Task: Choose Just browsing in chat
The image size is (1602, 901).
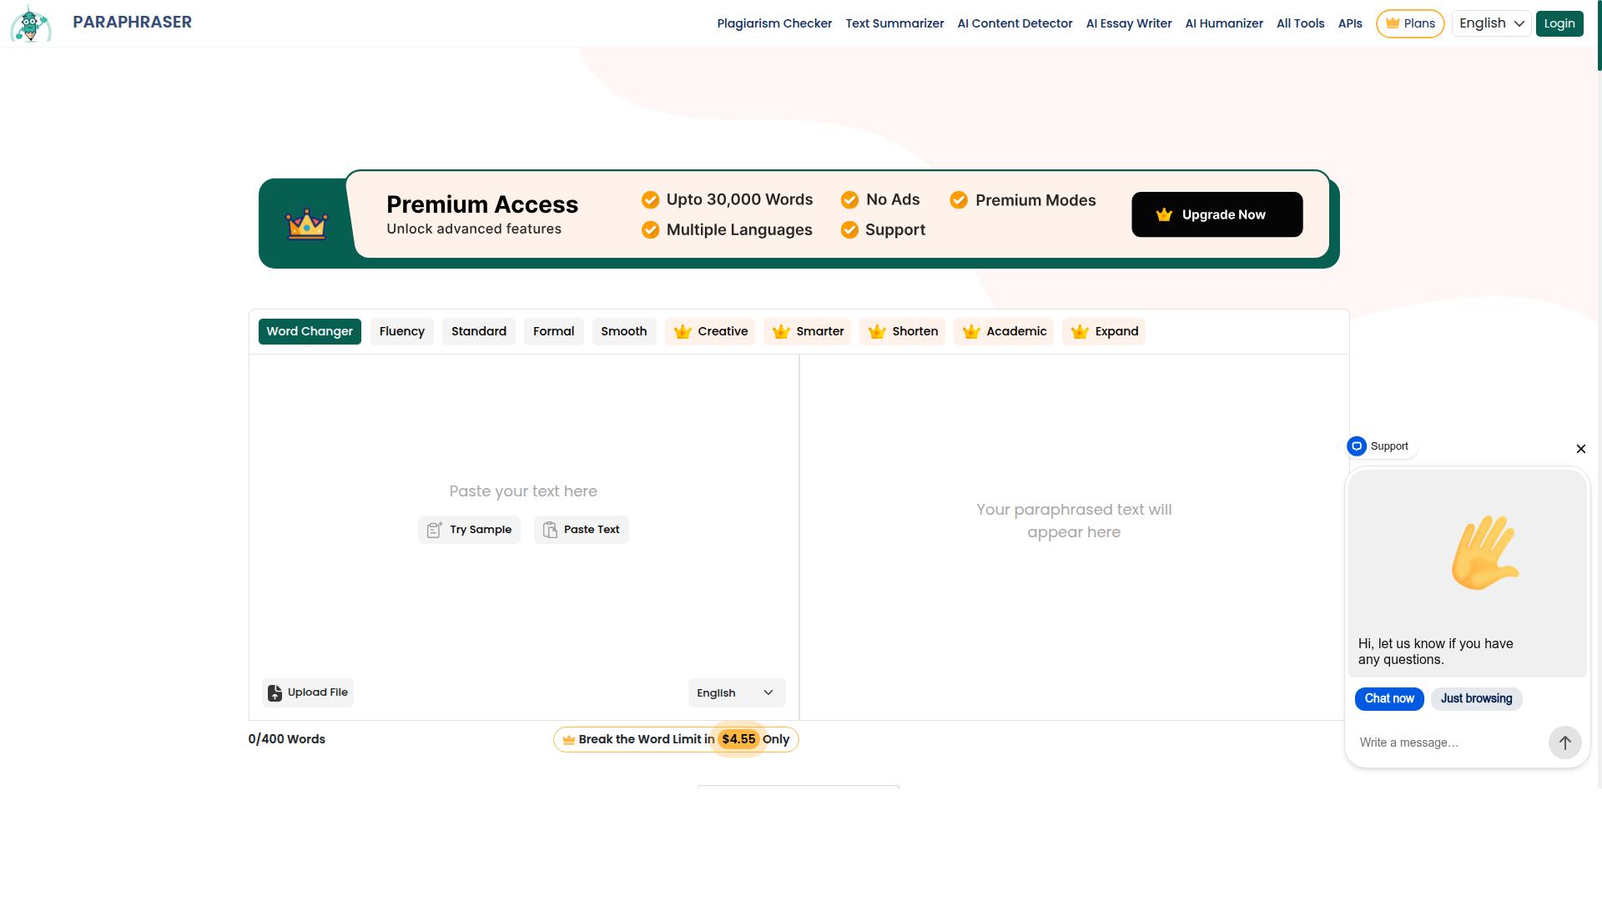Action: click(x=1476, y=699)
